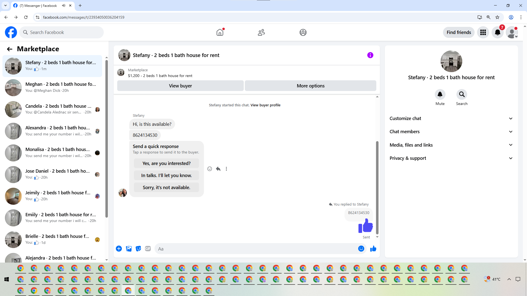Click the Find friends button
Viewport: 527px width, 296px height.
[459, 32]
